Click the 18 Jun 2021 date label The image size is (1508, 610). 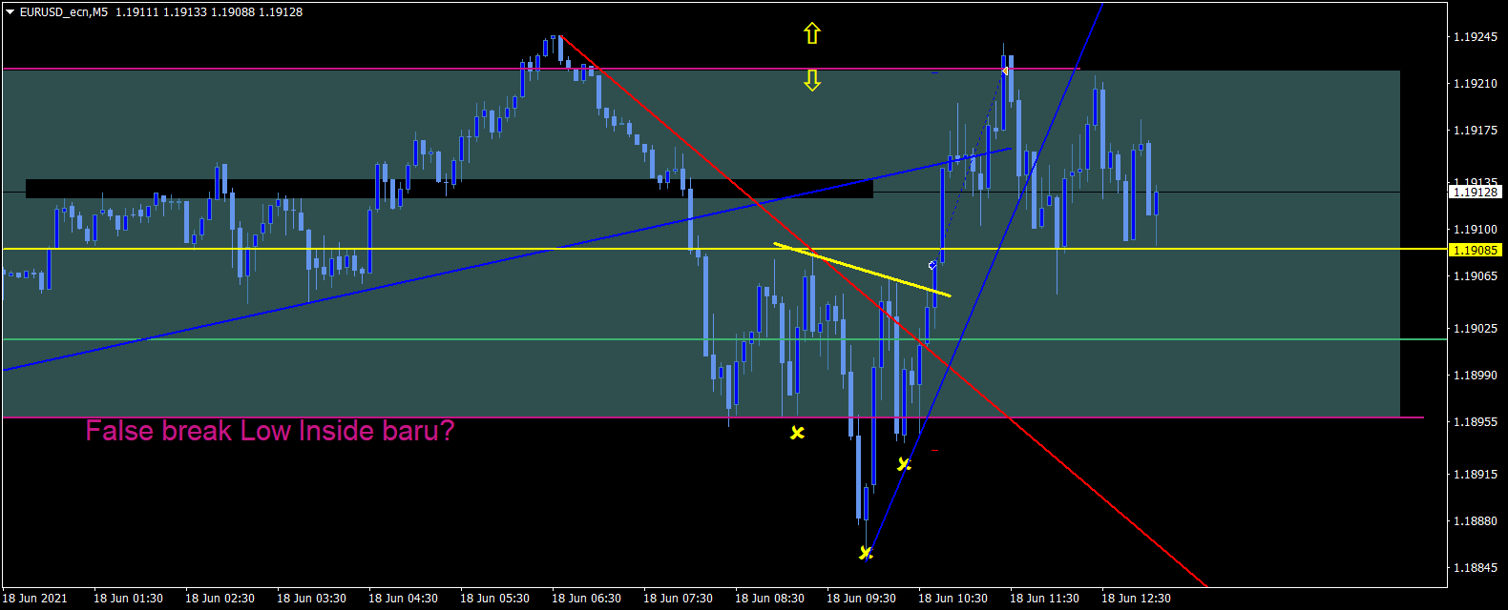pyautogui.click(x=35, y=599)
